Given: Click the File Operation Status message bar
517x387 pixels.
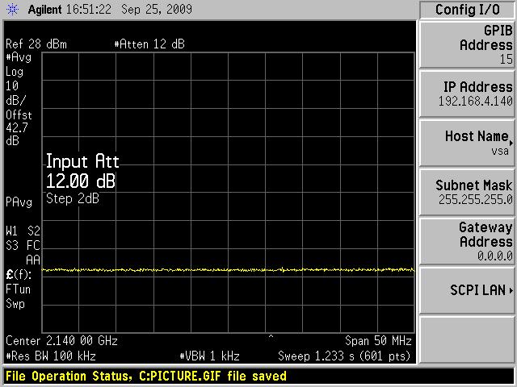Looking at the screenshot, I should tap(146, 377).
